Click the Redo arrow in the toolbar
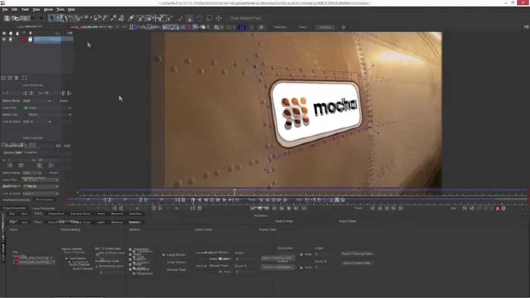 click(41, 18)
